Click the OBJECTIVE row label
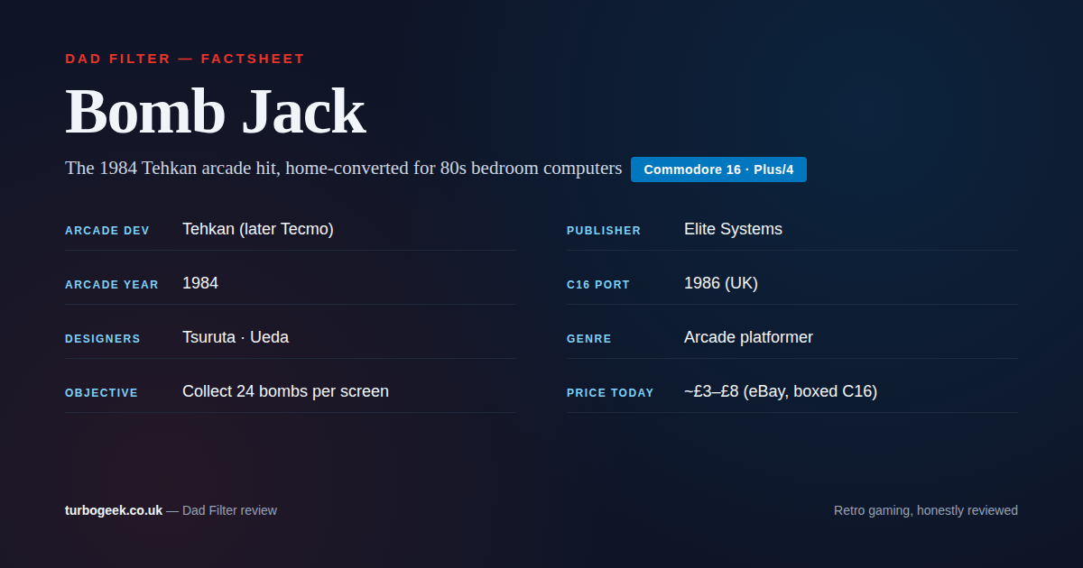The width and height of the screenshot is (1083, 568). click(101, 392)
